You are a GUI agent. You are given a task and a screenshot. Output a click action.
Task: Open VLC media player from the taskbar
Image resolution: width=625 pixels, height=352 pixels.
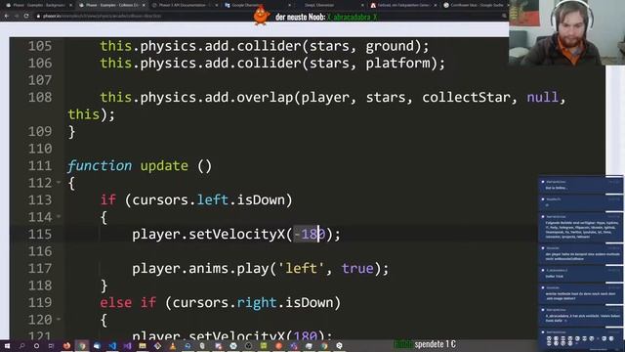173,345
